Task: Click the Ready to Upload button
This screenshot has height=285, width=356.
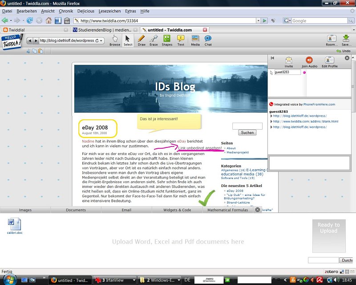Action: pyautogui.click(x=329, y=236)
